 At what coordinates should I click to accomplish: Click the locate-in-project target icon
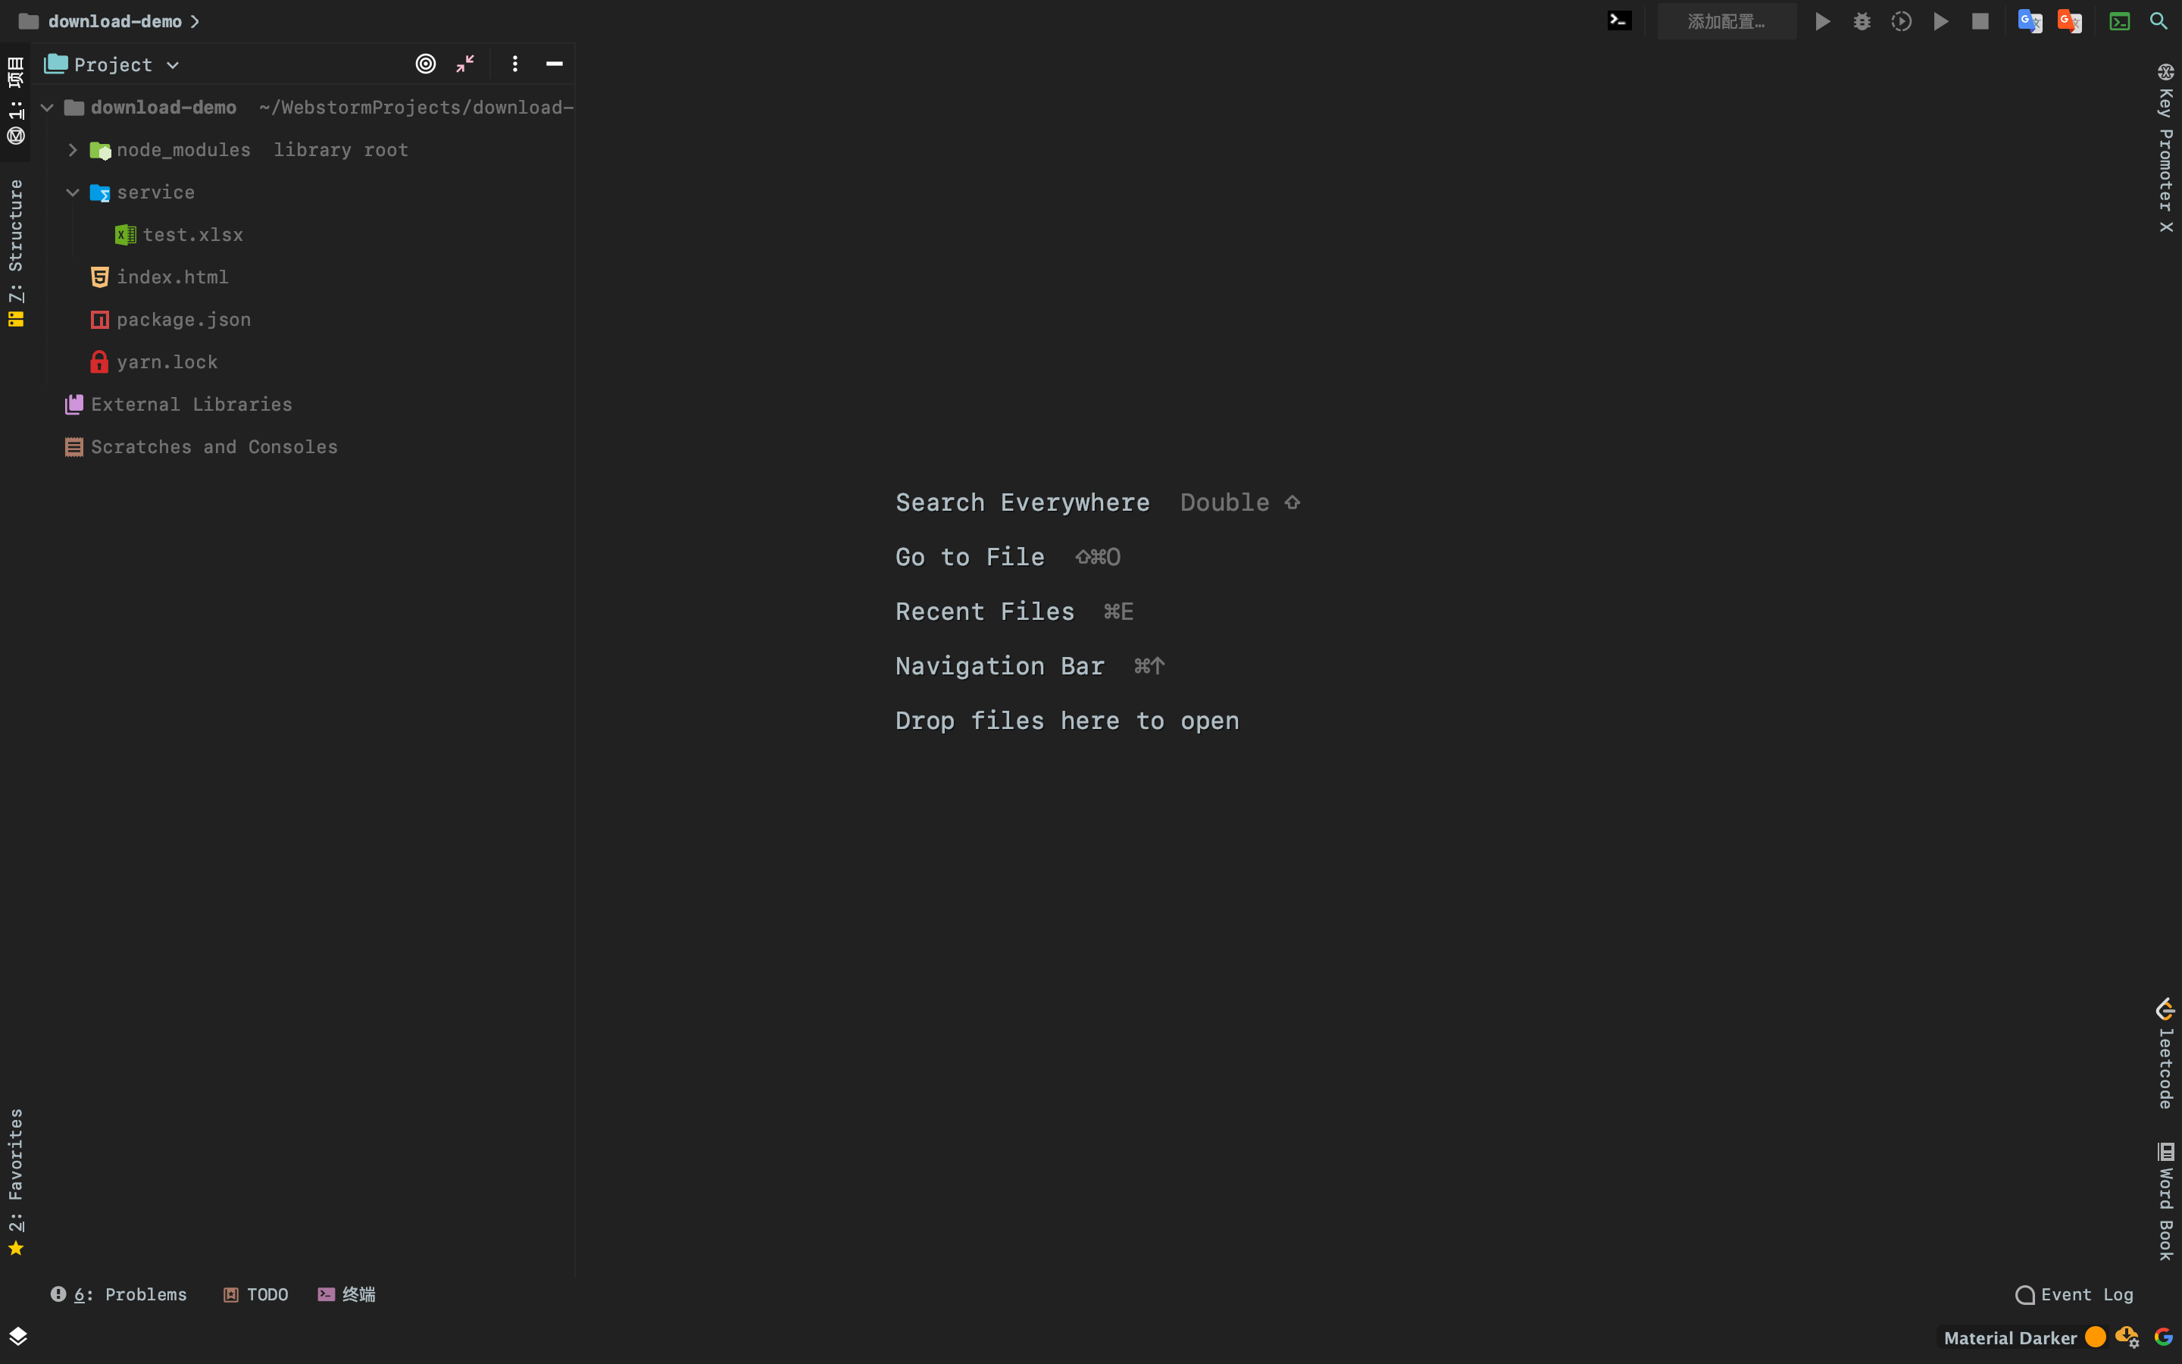426,64
